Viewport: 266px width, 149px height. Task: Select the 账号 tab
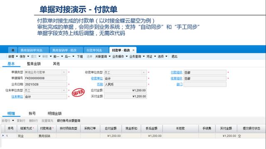click(x=32, y=113)
